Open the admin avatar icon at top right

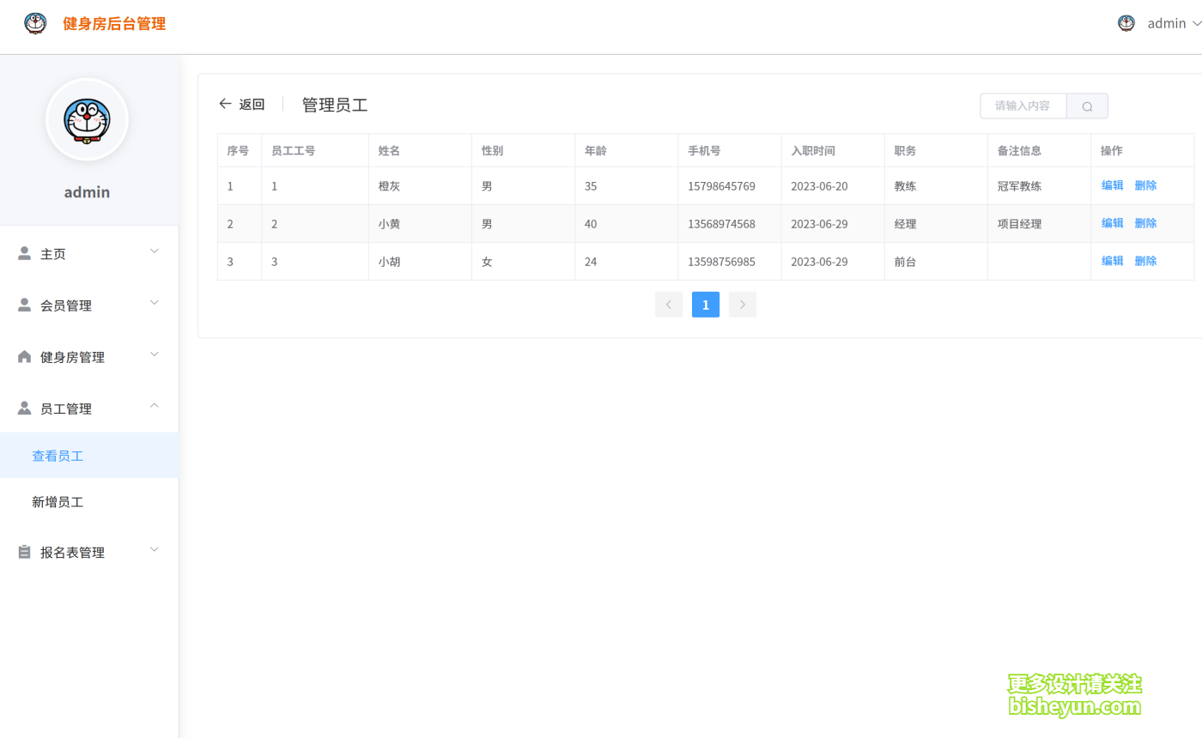(1126, 23)
